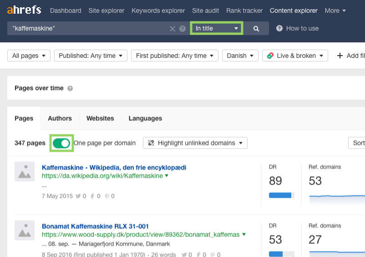Click the How to use link
The height and width of the screenshot is (257, 365).
click(x=302, y=28)
